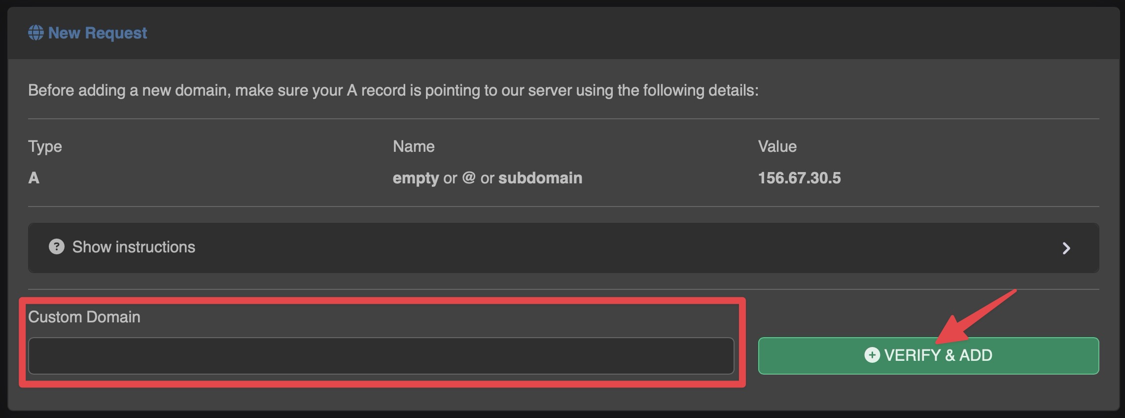The height and width of the screenshot is (418, 1125).
Task: Select the Type column header
Action: (x=45, y=146)
